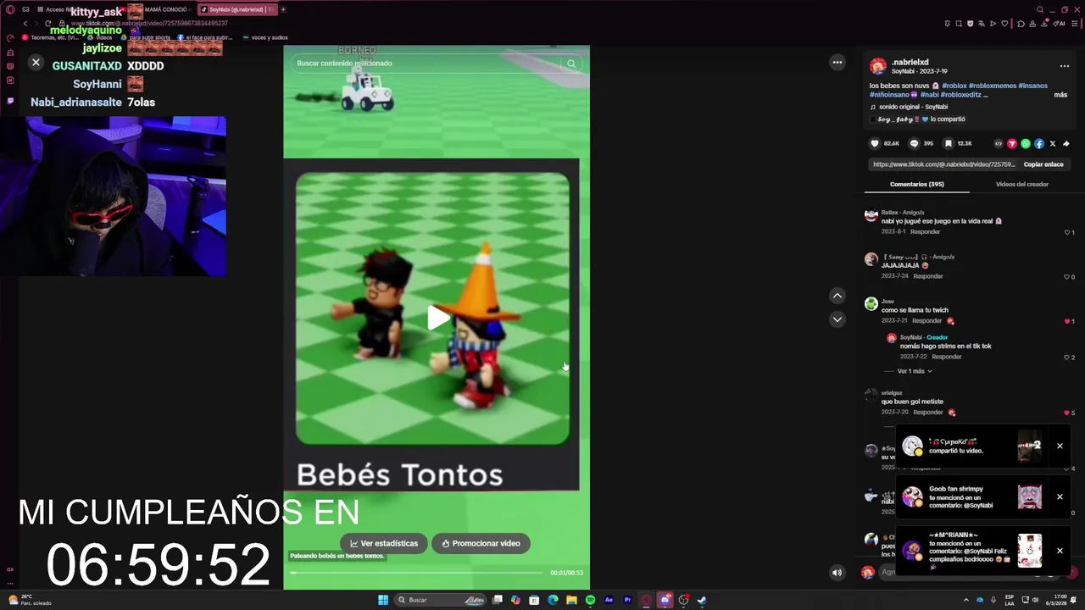Share the video to WhatsApp
Screen dimensions: 1085x610
[x=1026, y=143]
